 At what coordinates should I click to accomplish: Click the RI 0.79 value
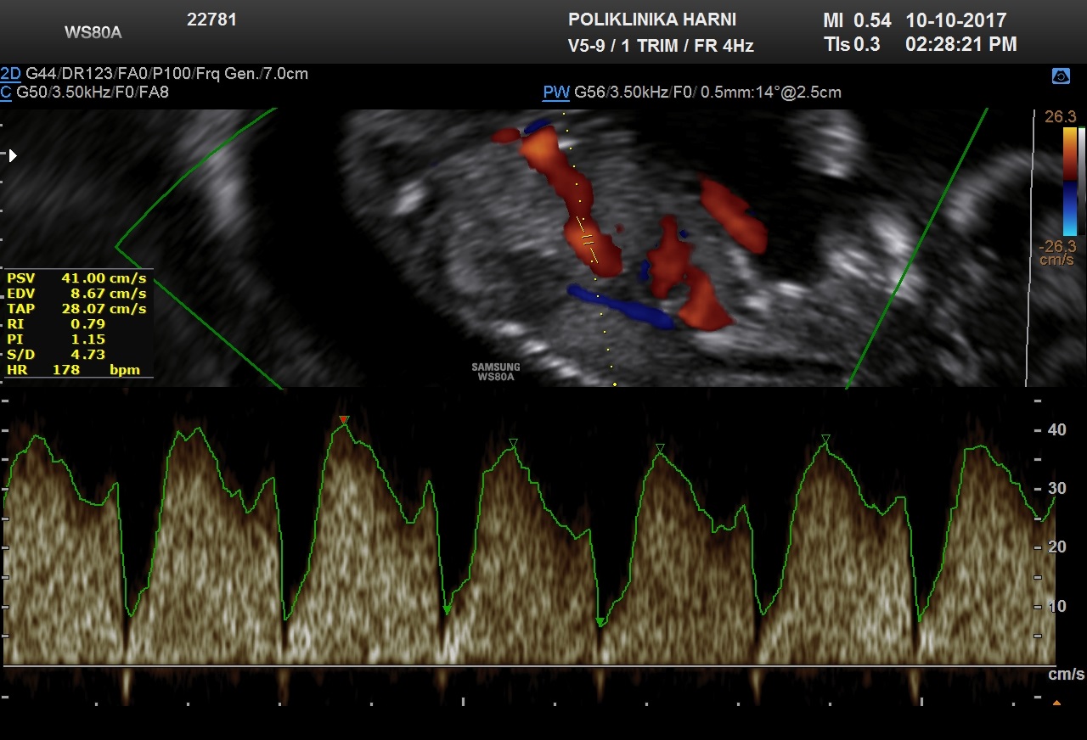coord(76,324)
